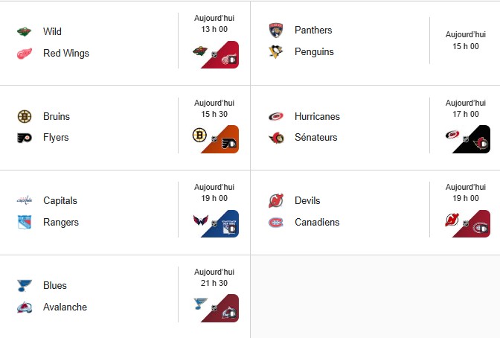Image resolution: width=500 pixels, height=338 pixels.
Task: Click the Minnesota Wild team logo
Action: point(25,31)
